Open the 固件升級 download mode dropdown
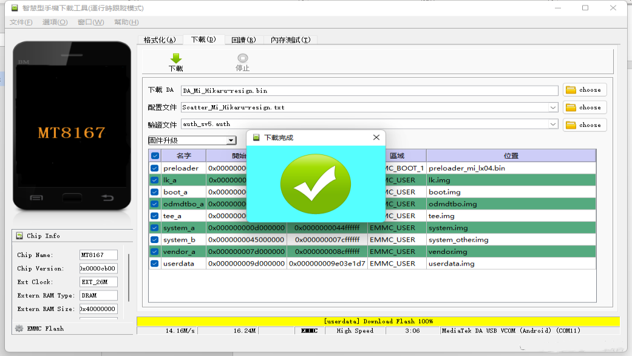 click(x=230, y=140)
